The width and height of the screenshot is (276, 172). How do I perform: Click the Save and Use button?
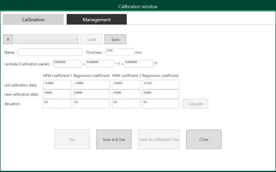[114, 139]
